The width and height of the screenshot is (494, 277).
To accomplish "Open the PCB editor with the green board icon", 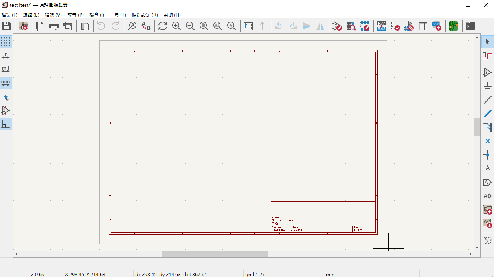I will click(x=453, y=26).
